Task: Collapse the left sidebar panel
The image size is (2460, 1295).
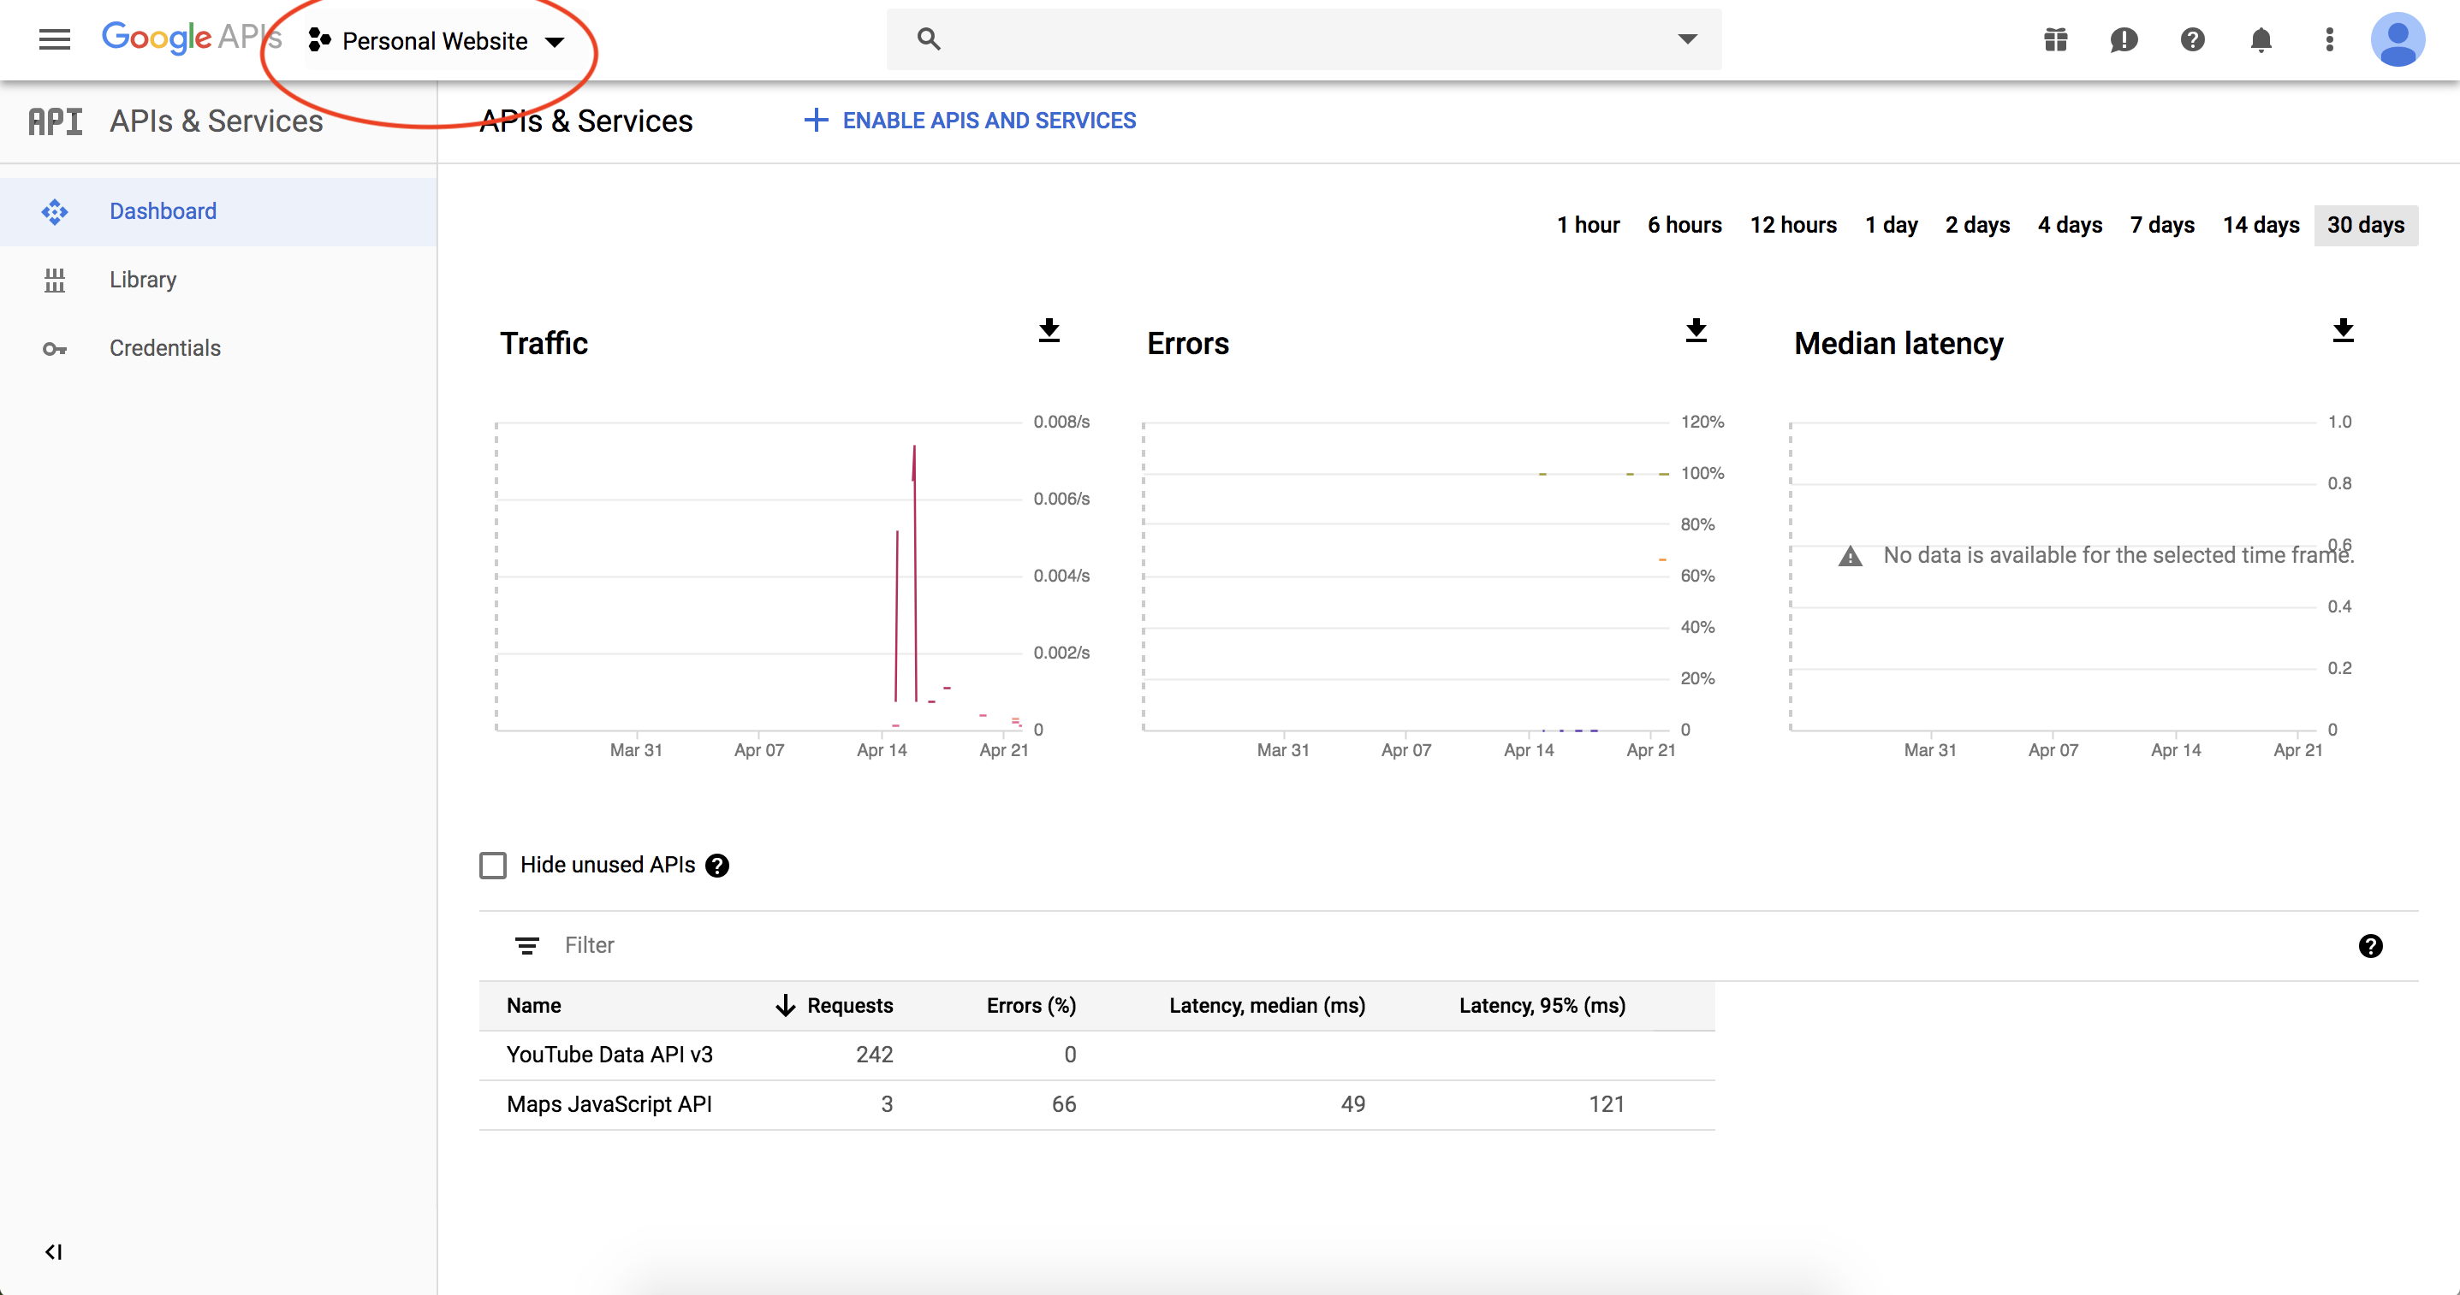Action: click(53, 1251)
